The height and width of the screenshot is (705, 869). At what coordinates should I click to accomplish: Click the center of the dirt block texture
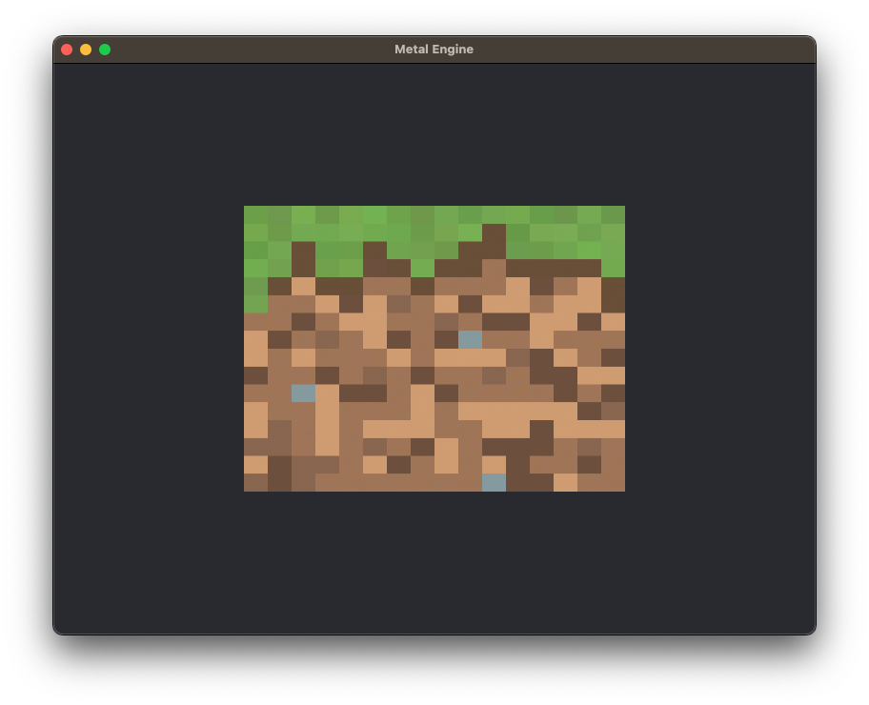[x=434, y=349]
